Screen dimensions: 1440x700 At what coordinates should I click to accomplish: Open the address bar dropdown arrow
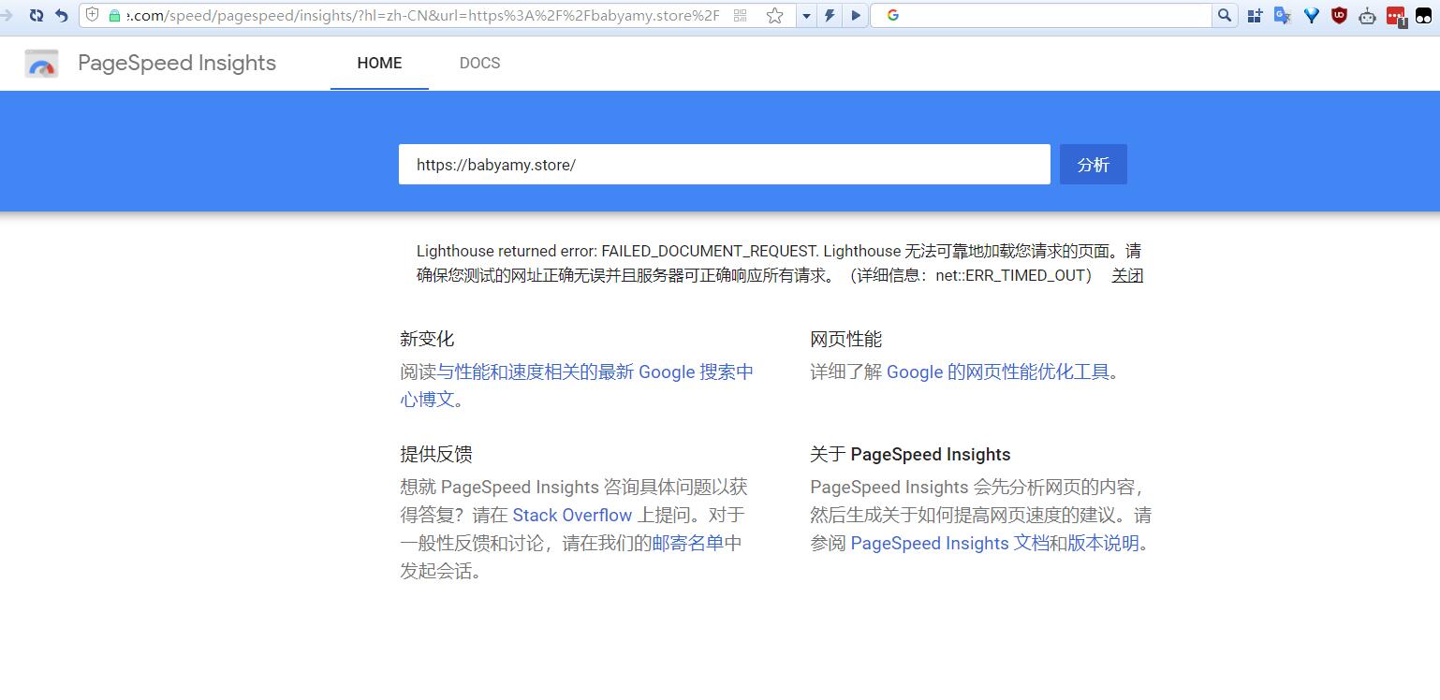click(x=806, y=16)
